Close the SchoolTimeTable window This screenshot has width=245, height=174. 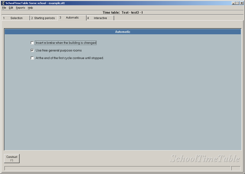241,3
